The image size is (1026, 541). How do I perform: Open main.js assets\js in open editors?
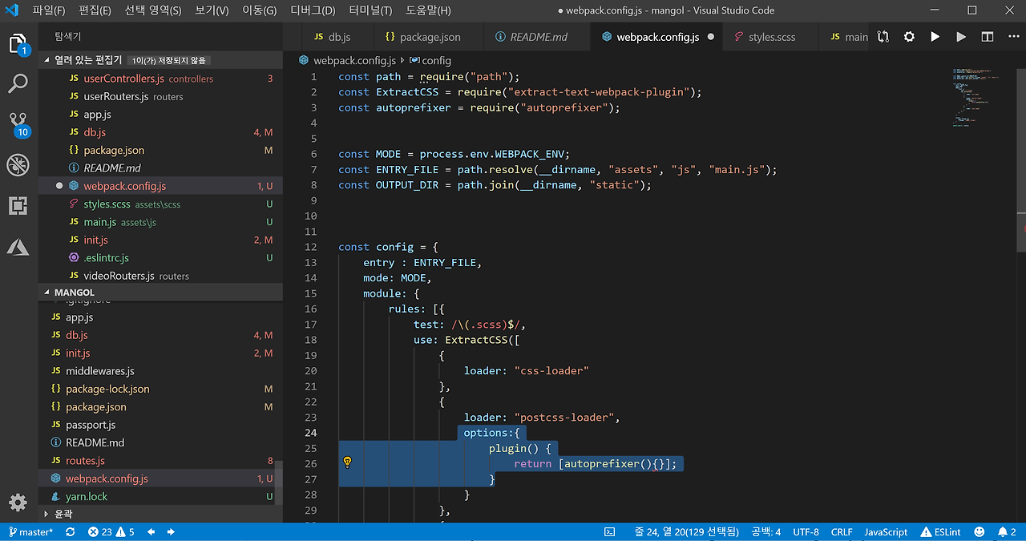160,222
